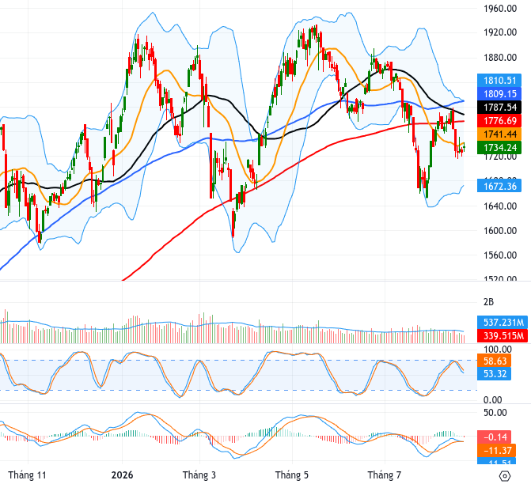Select the 1787.54 black moving average label

(499, 108)
